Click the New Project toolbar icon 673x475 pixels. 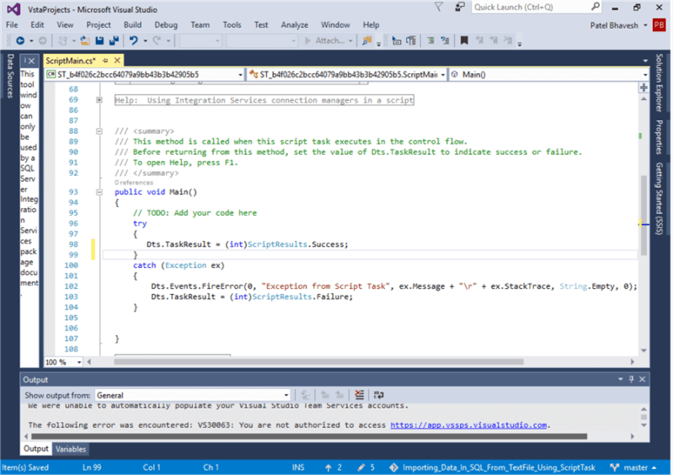click(62, 40)
